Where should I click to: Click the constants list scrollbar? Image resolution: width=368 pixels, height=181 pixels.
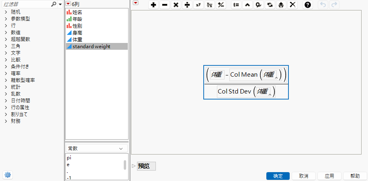pos(125,165)
